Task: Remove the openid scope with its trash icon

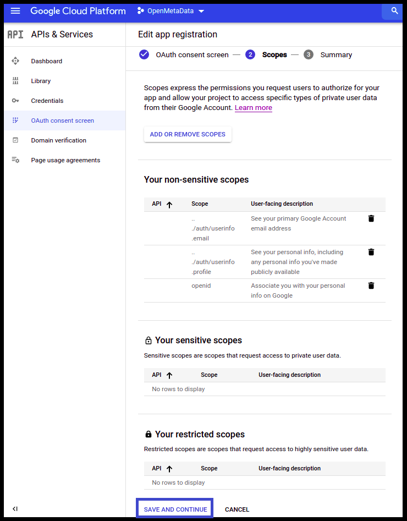Action: [x=371, y=285]
